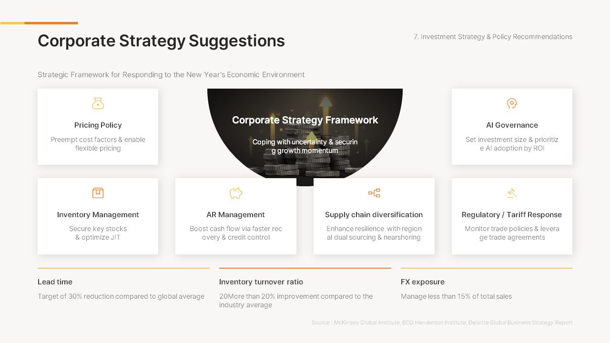
Task: Click the supply chain diversification diagram icon
Action: click(374, 193)
